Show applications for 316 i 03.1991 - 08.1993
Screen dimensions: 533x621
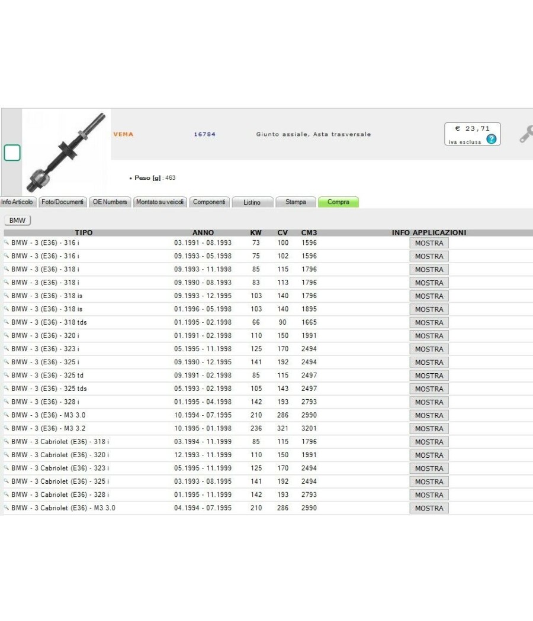[429, 243]
